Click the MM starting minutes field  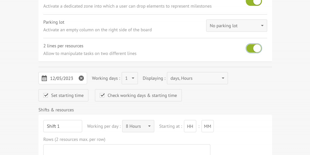coord(208,126)
